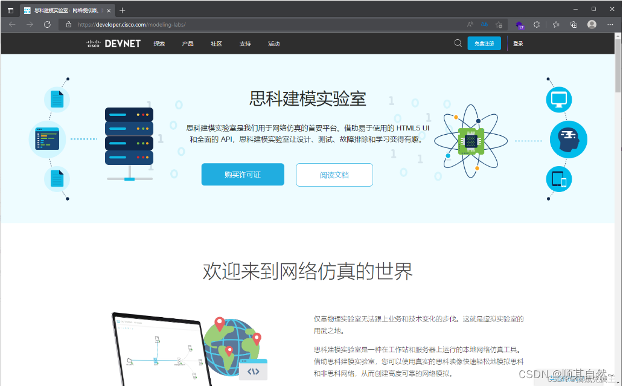Click the 免费注册 sign-up button
The width and height of the screenshot is (623, 386).
tap(484, 43)
